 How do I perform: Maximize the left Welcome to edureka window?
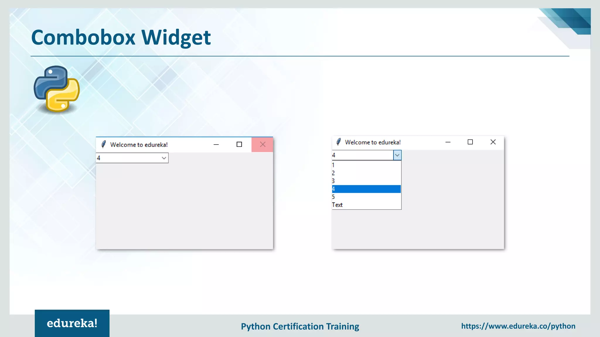pyautogui.click(x=239, y=145)
